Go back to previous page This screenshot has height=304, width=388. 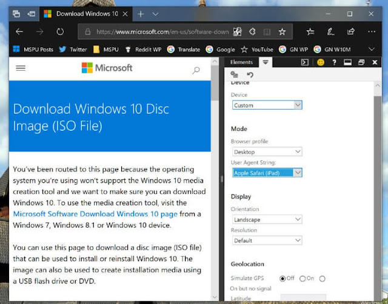[x=19, y=31]
